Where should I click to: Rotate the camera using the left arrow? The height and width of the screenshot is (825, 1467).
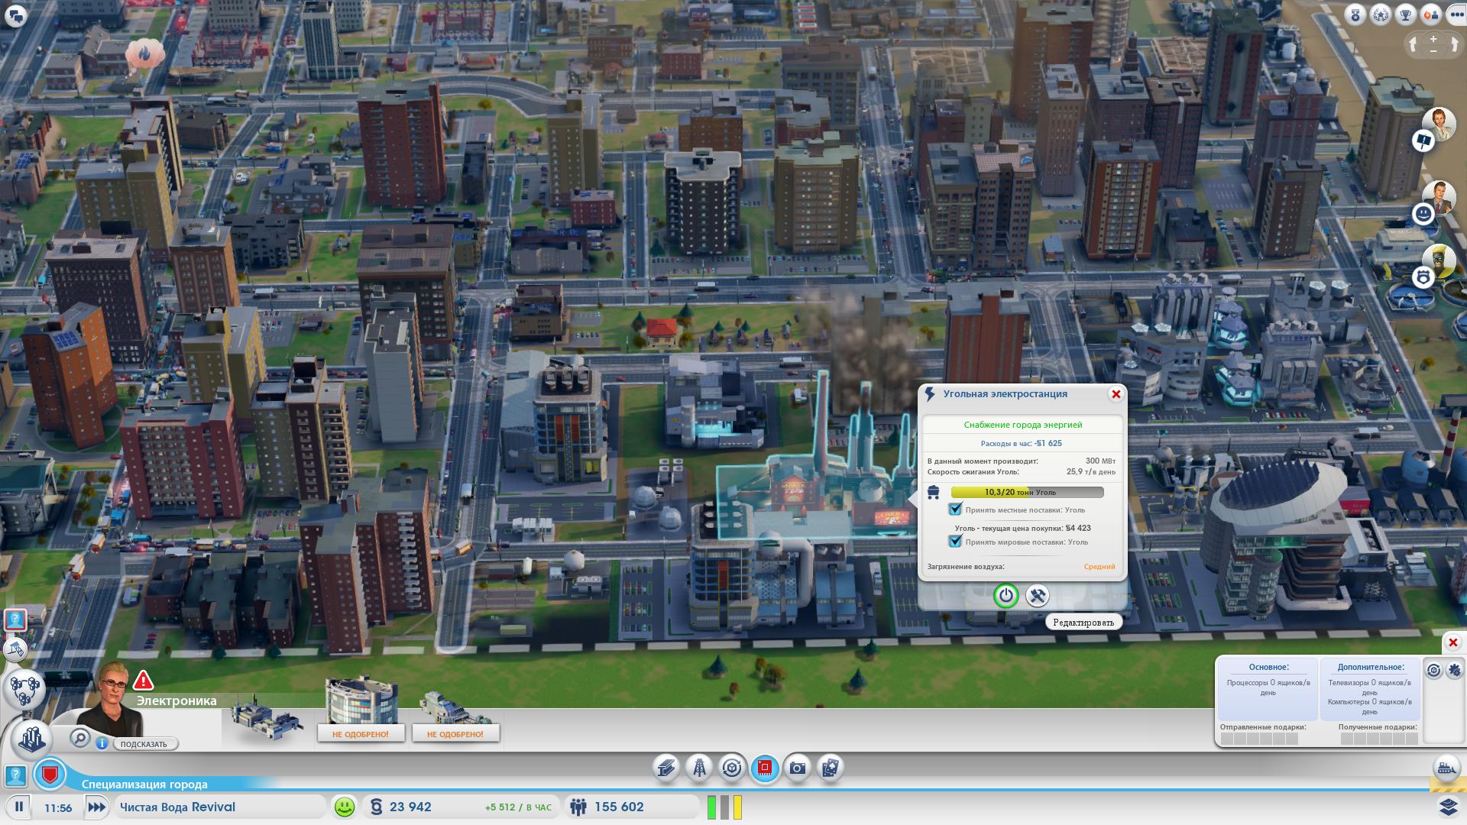pyautogui.click(x=1414, y=44)
